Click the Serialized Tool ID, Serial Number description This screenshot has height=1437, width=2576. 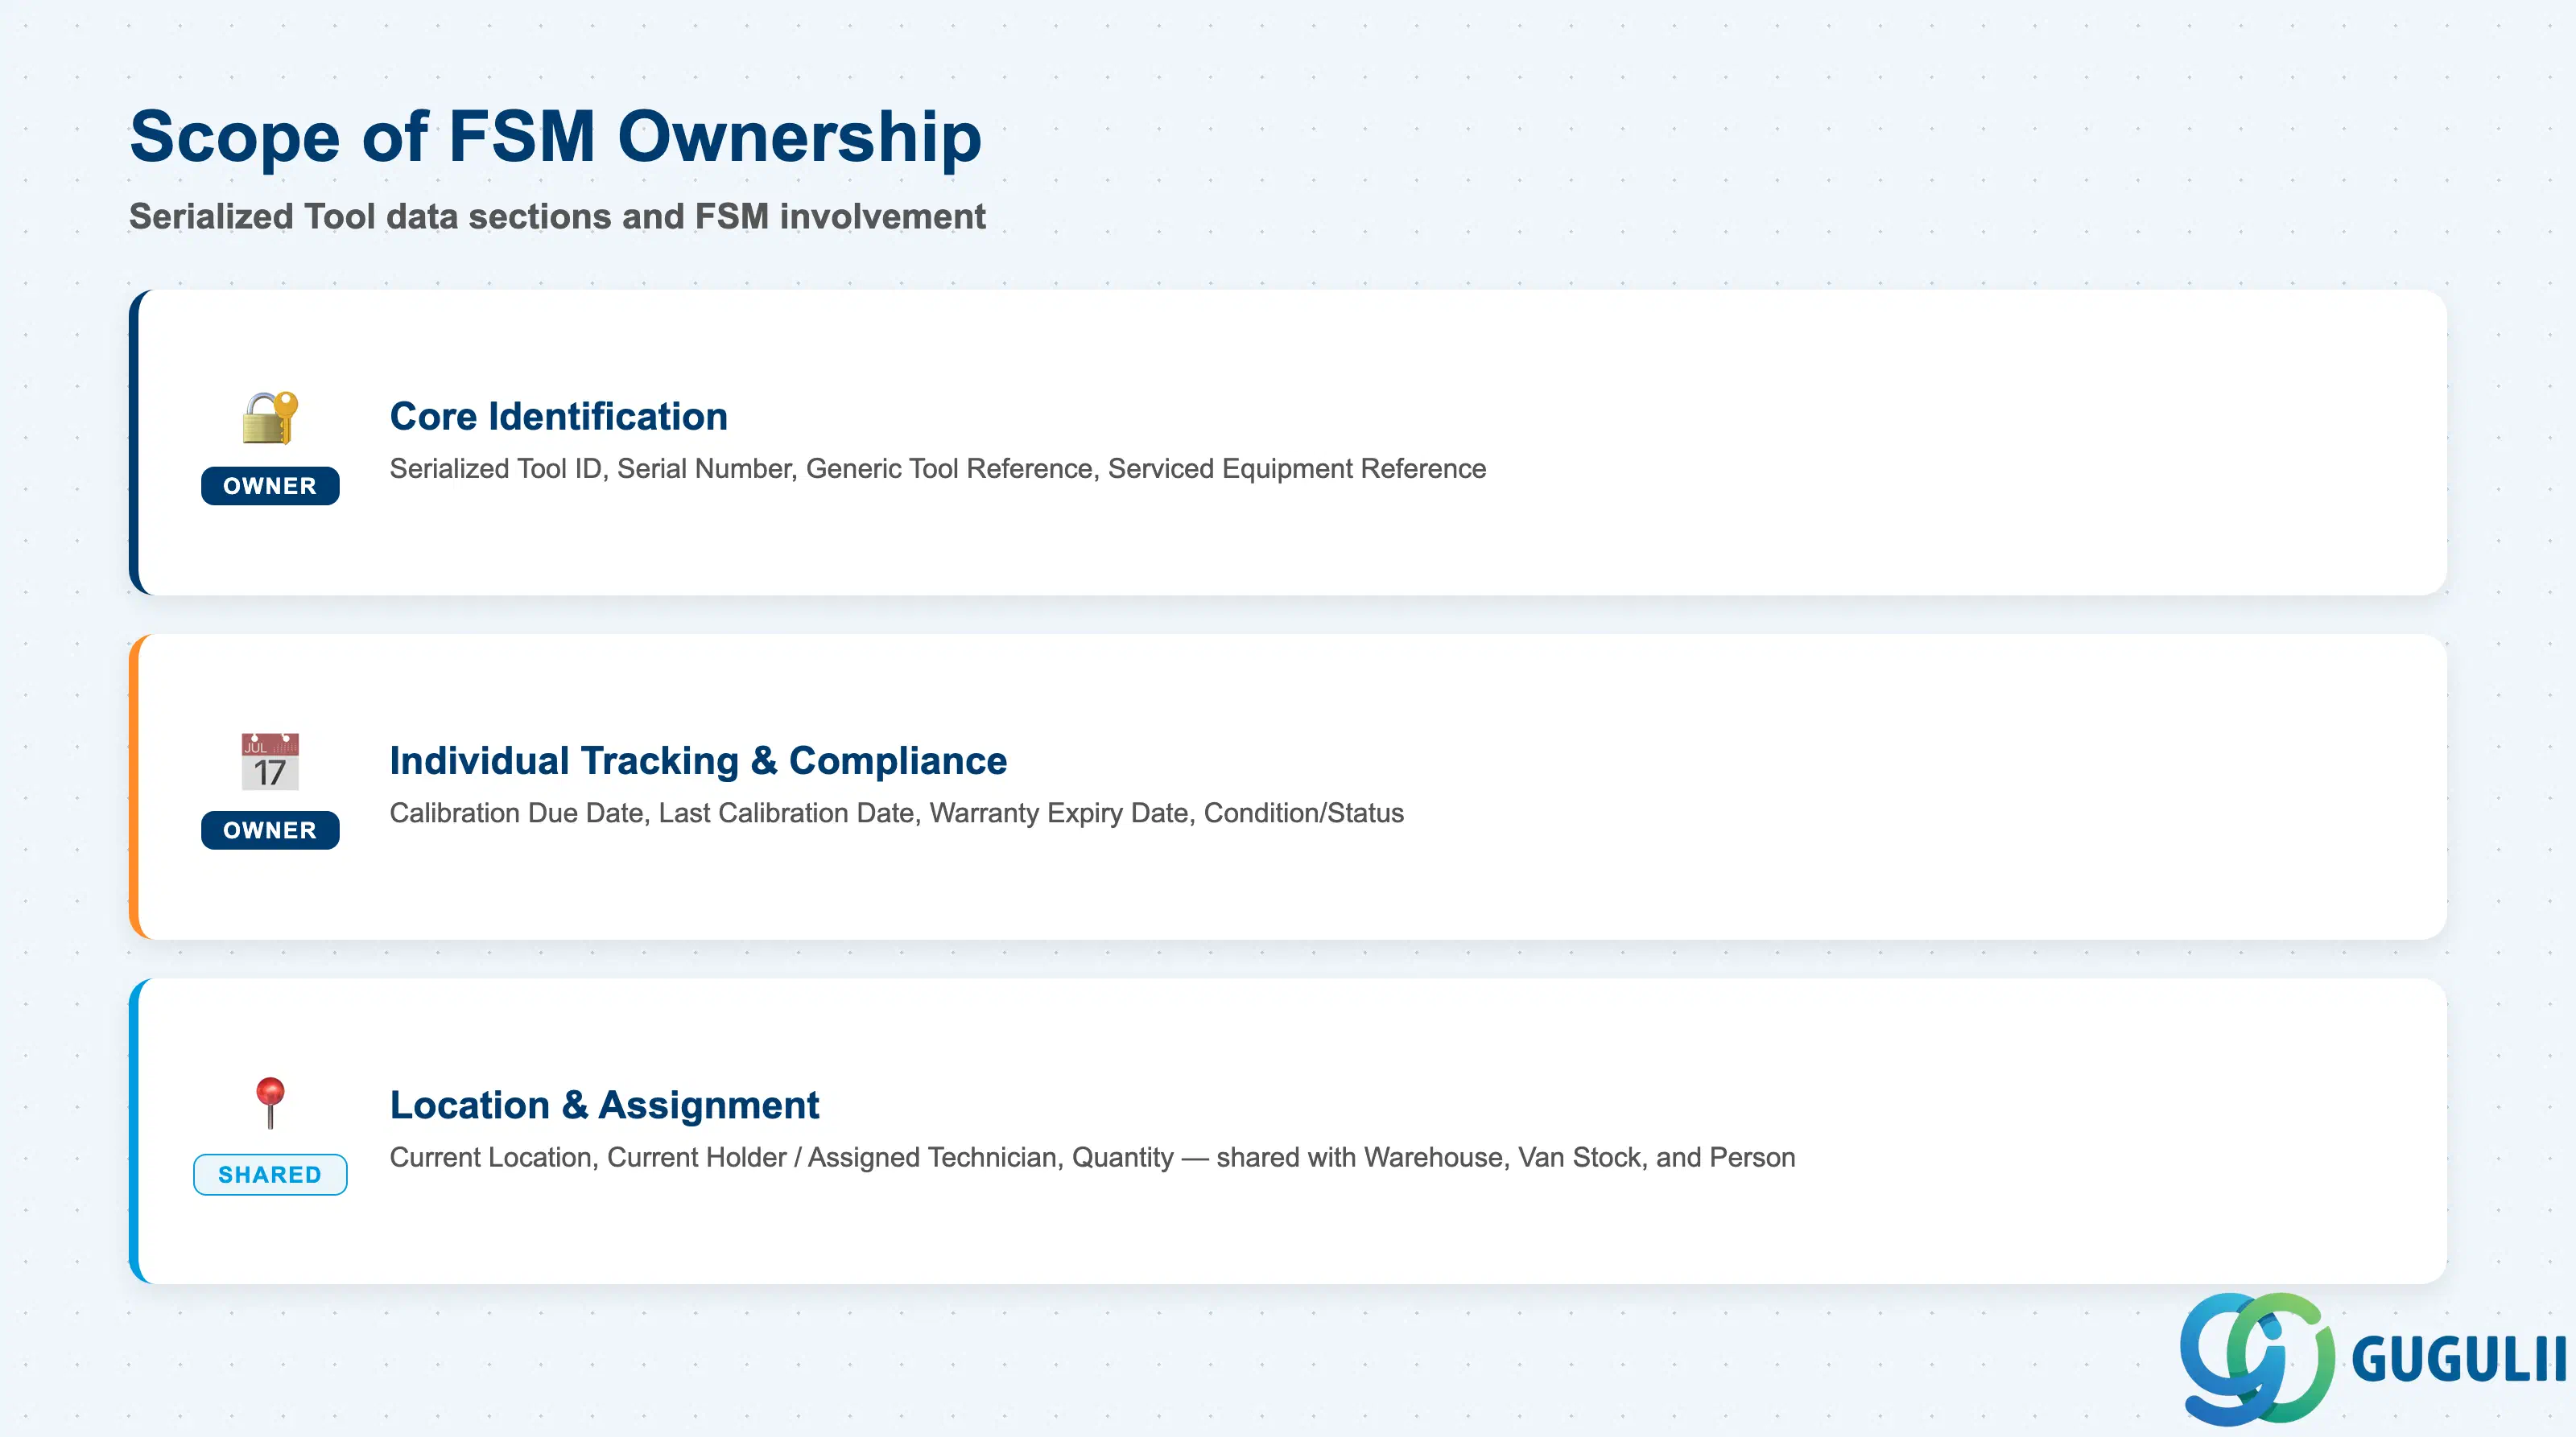pyautogui.click(x=937, y=468)
